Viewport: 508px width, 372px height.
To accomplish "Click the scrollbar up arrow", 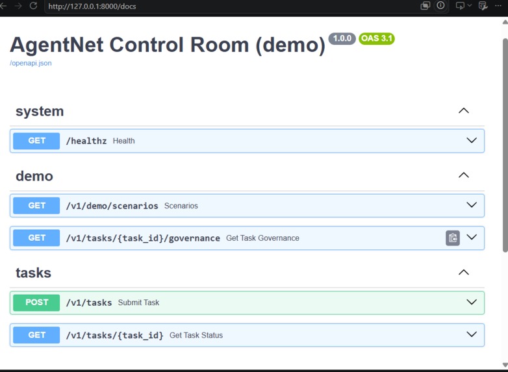I will (x=505, y=22).
